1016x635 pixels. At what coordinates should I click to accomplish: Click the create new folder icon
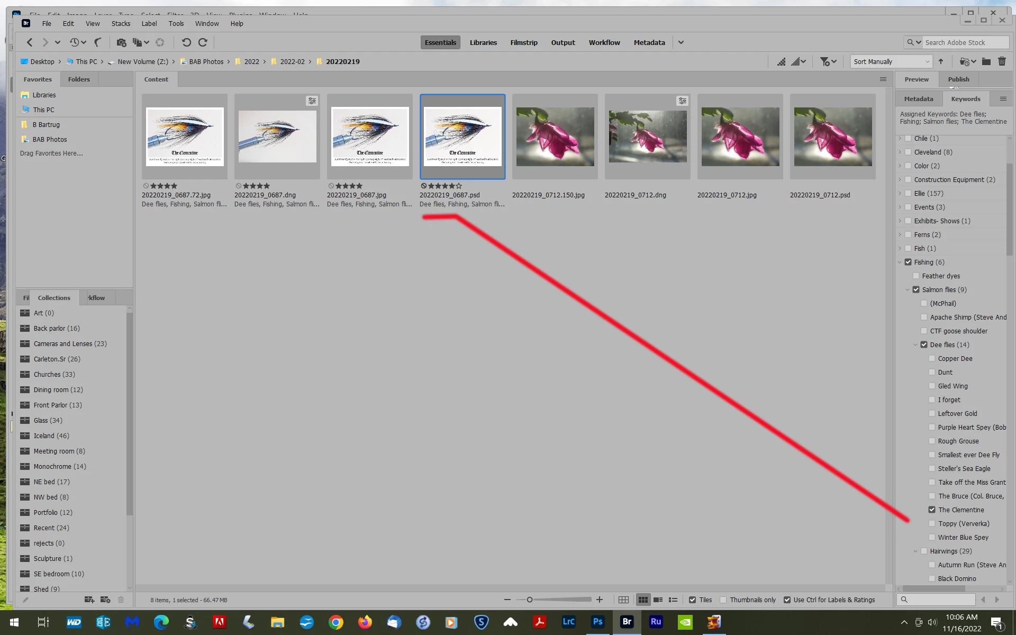(986, 61)
